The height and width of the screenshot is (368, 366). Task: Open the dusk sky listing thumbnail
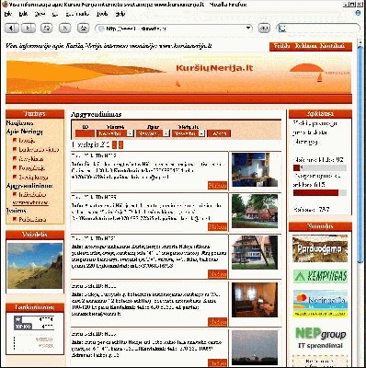[x=255, y=348]
